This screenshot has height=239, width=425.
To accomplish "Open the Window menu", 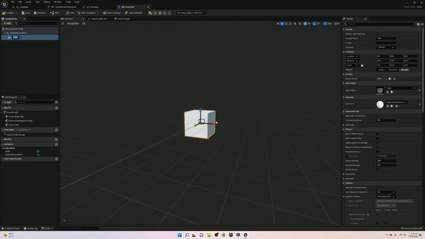I will [x=58, y=2].
